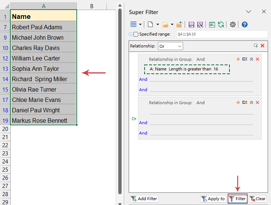Click the save-as scenario icon

(x=200, y=24)
